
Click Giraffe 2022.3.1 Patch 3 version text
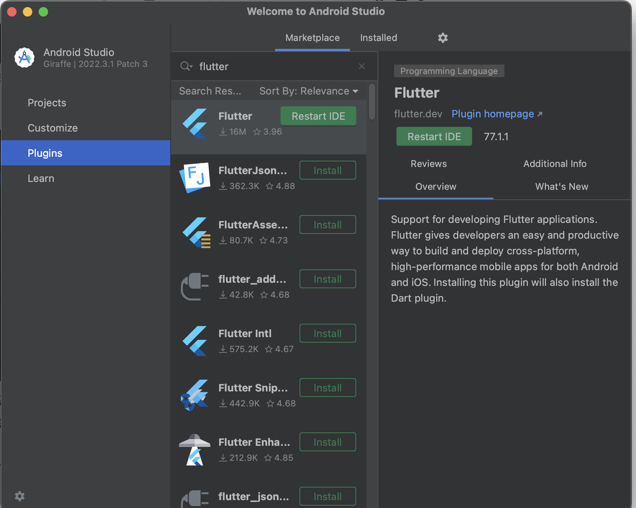tap(95, 64)
